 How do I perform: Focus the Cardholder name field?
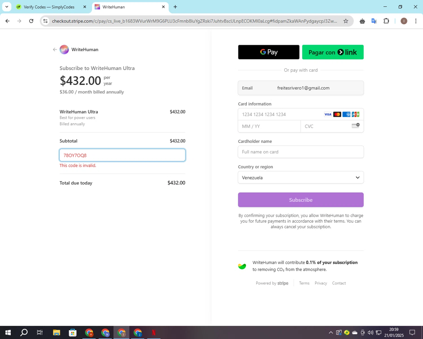tap(301, 152)
